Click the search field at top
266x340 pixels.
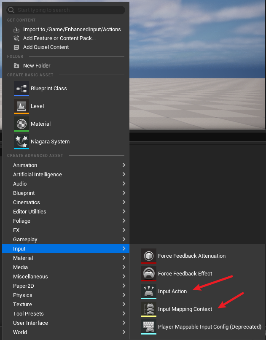(x=66, y=10)
